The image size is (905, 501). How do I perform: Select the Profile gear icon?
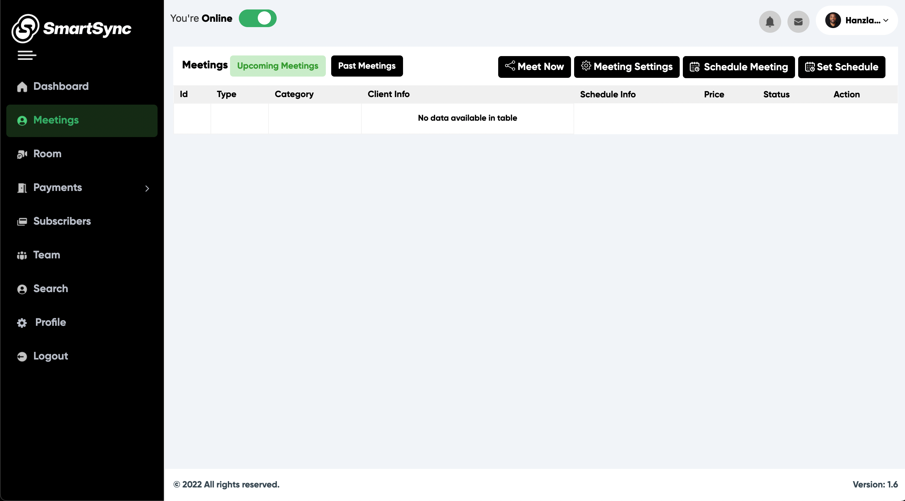[22, 323]
